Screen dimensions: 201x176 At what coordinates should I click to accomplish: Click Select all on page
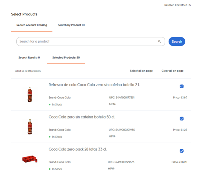[141, 71]
